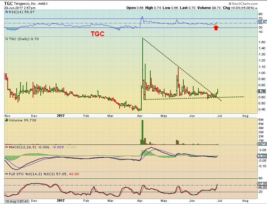Click the MACD(12,26,9) -0.006 label
The width and height of the screenshot is (267, 204).
(x=29, y=147)
